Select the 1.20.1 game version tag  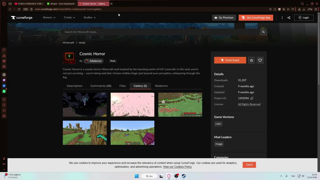point(218,124)
